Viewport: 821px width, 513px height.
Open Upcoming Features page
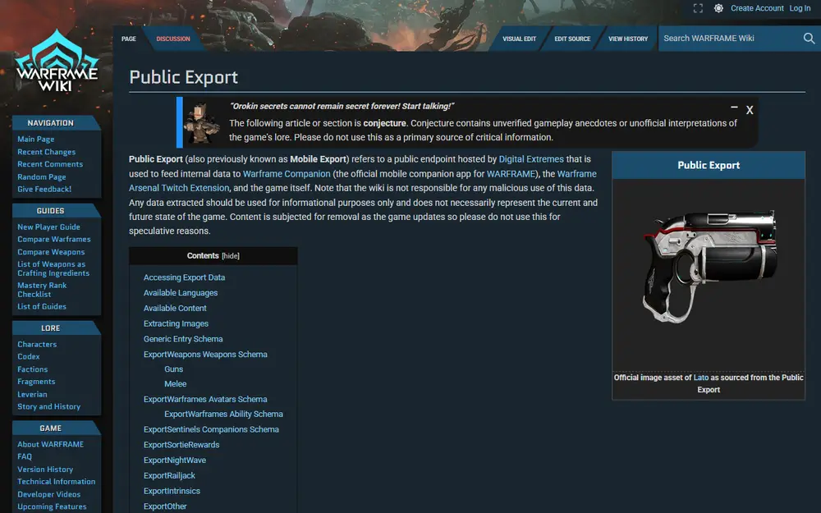(52, 506)
